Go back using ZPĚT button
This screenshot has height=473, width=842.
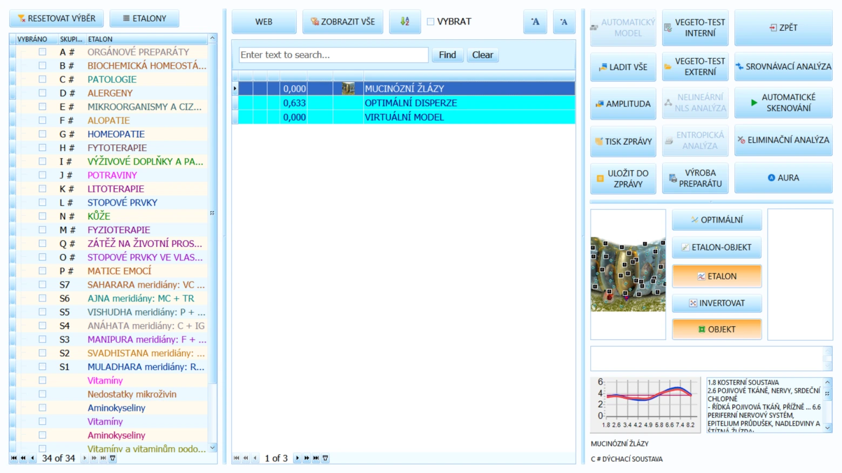tap(783, 28)
